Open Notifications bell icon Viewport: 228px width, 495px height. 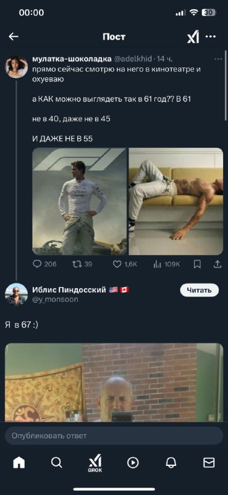171,463
